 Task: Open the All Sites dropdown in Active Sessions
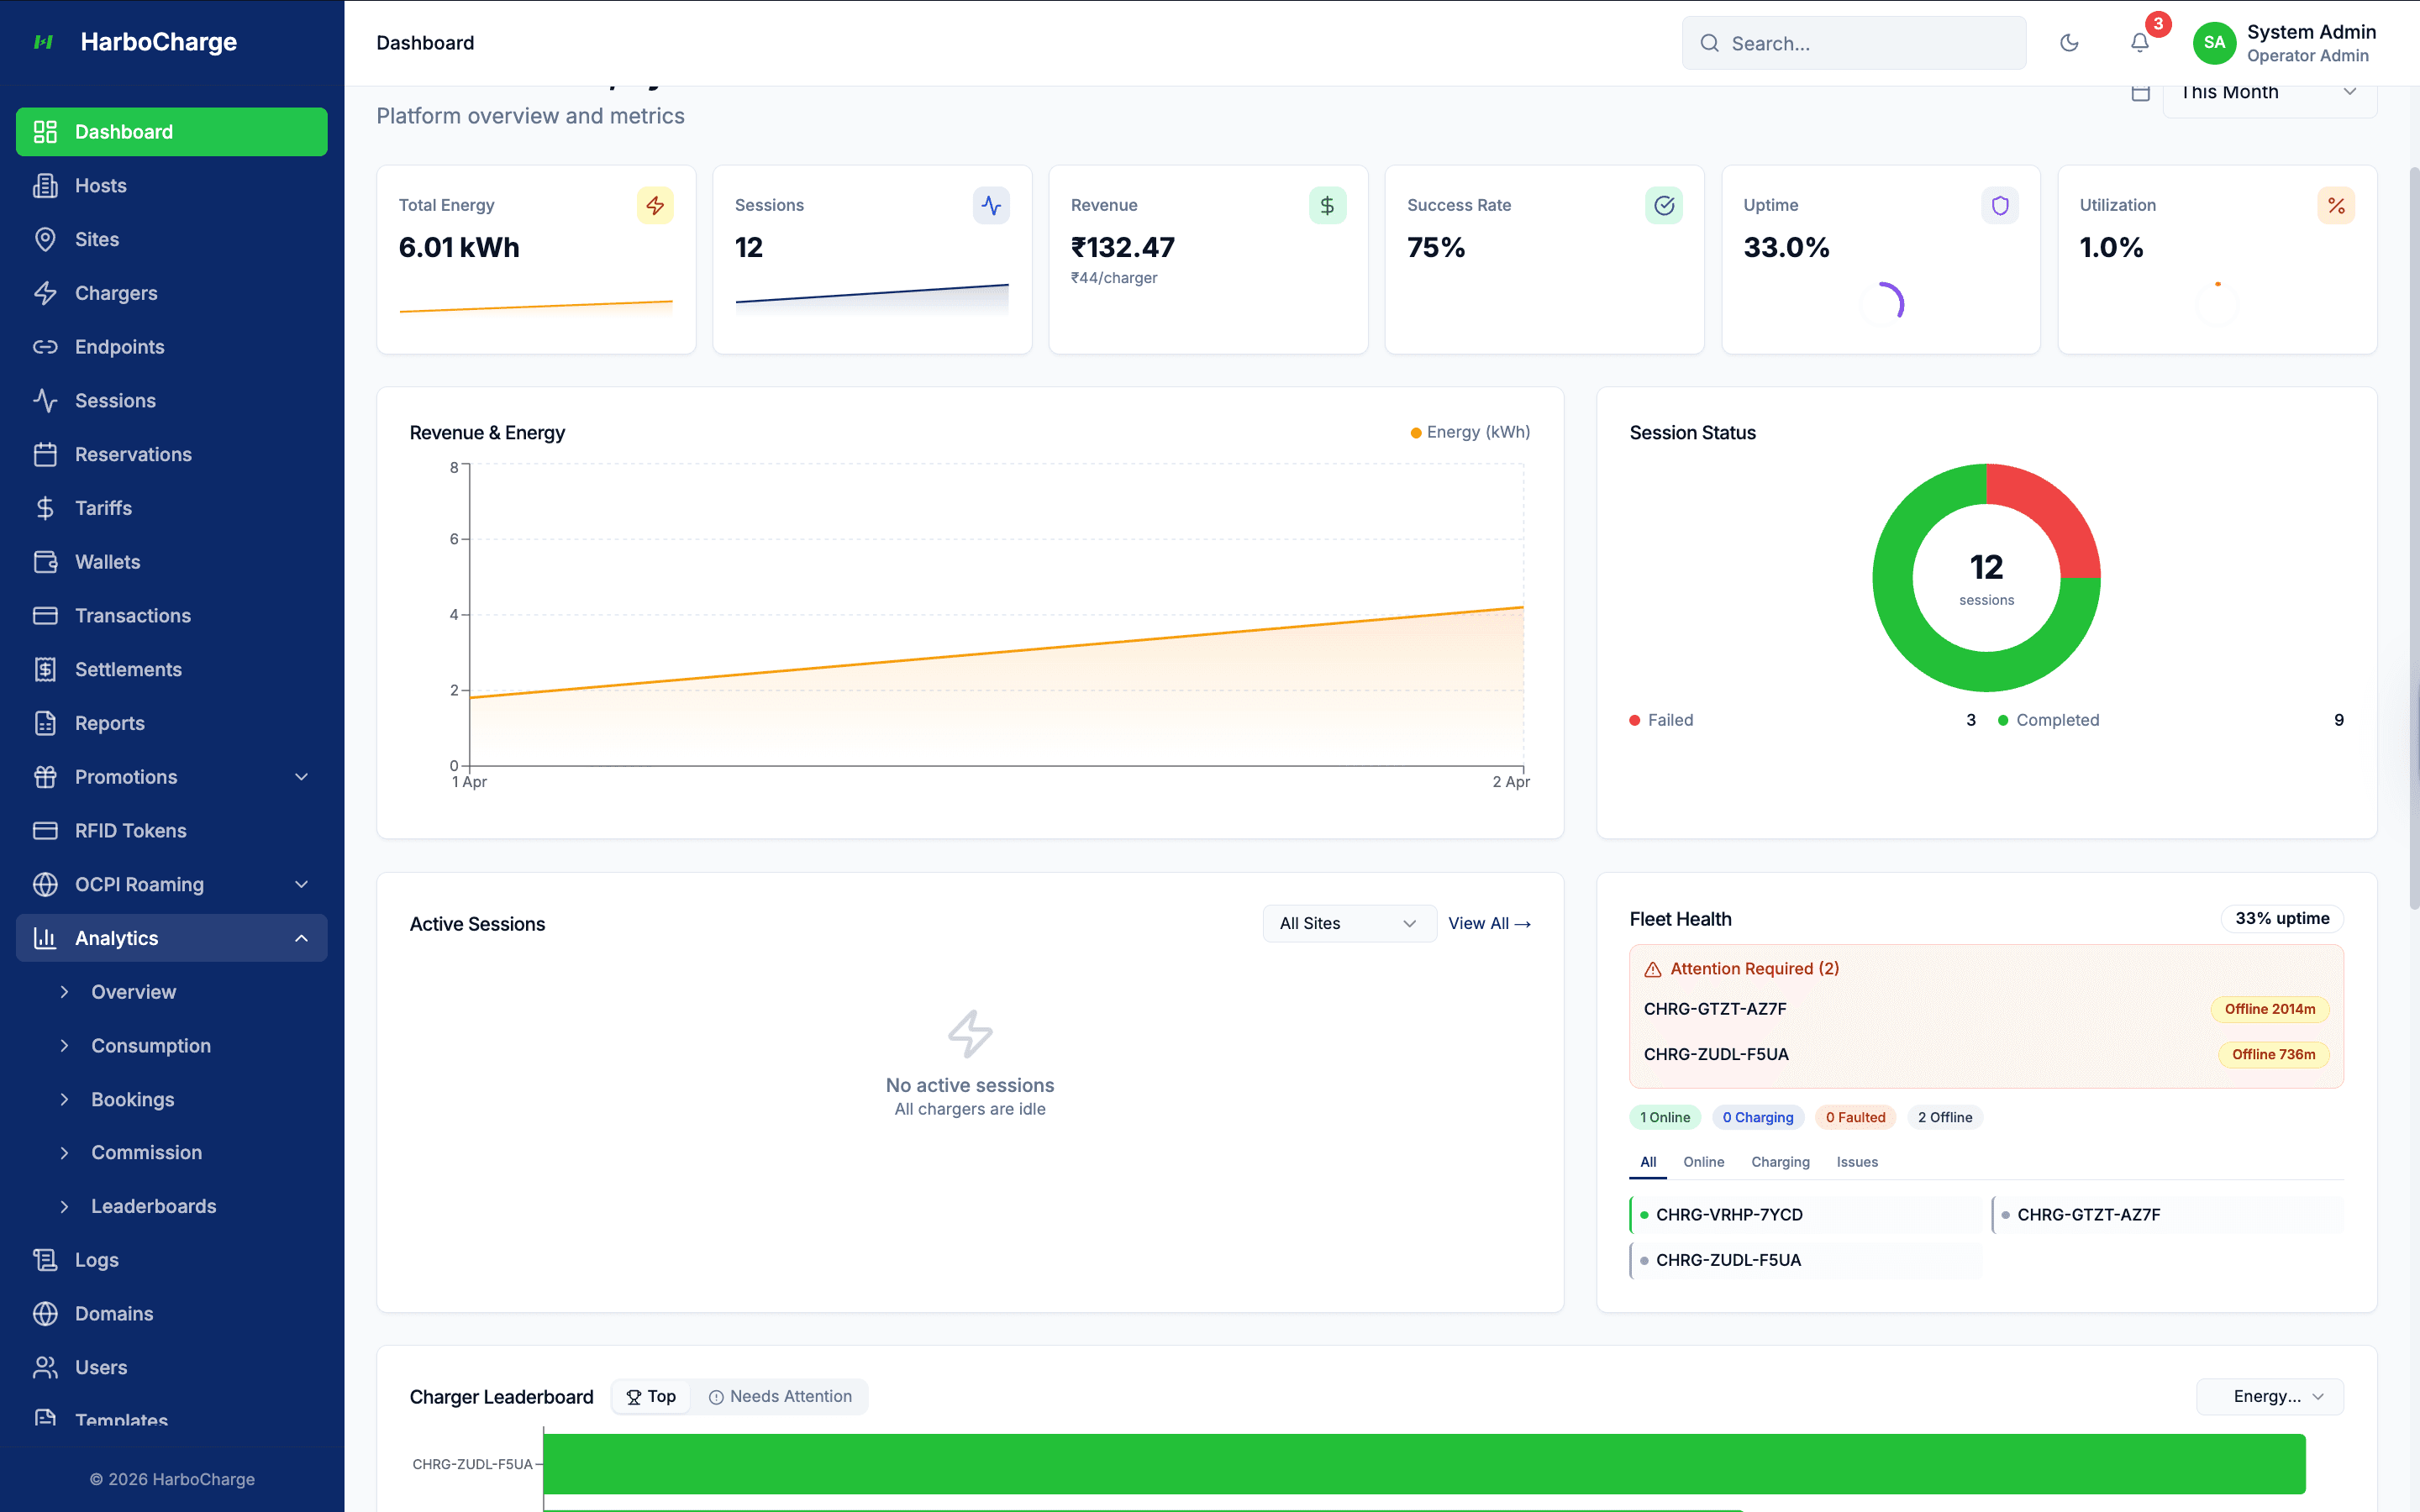point(1349,923)
